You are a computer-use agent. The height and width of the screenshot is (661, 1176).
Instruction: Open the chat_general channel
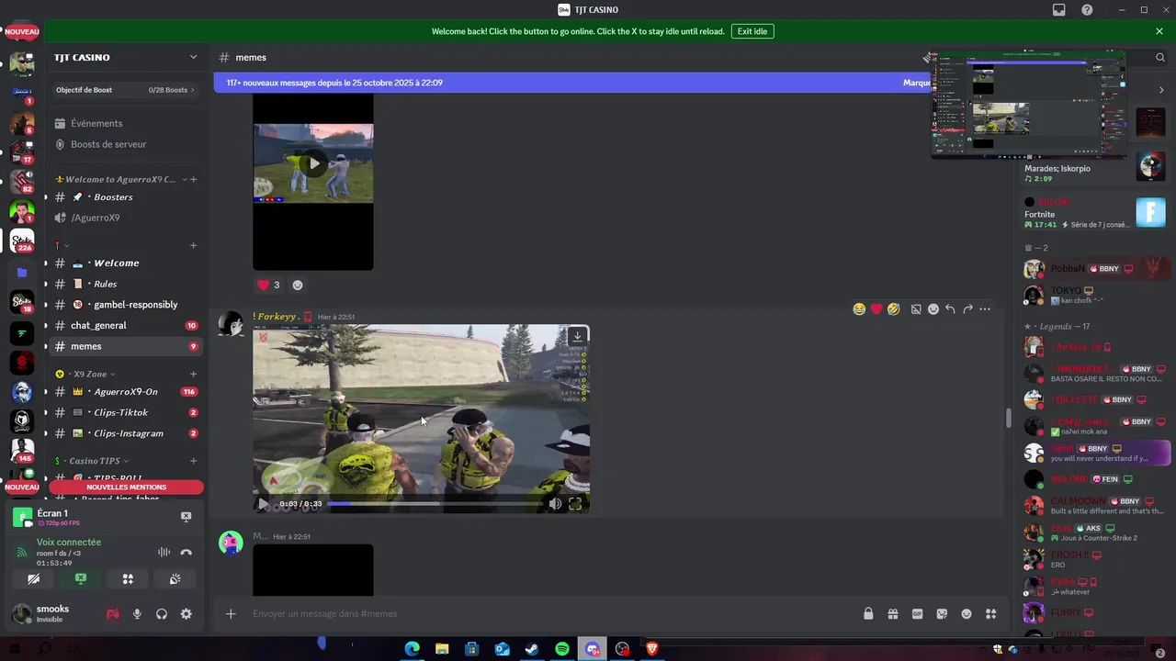pos(98,325)
